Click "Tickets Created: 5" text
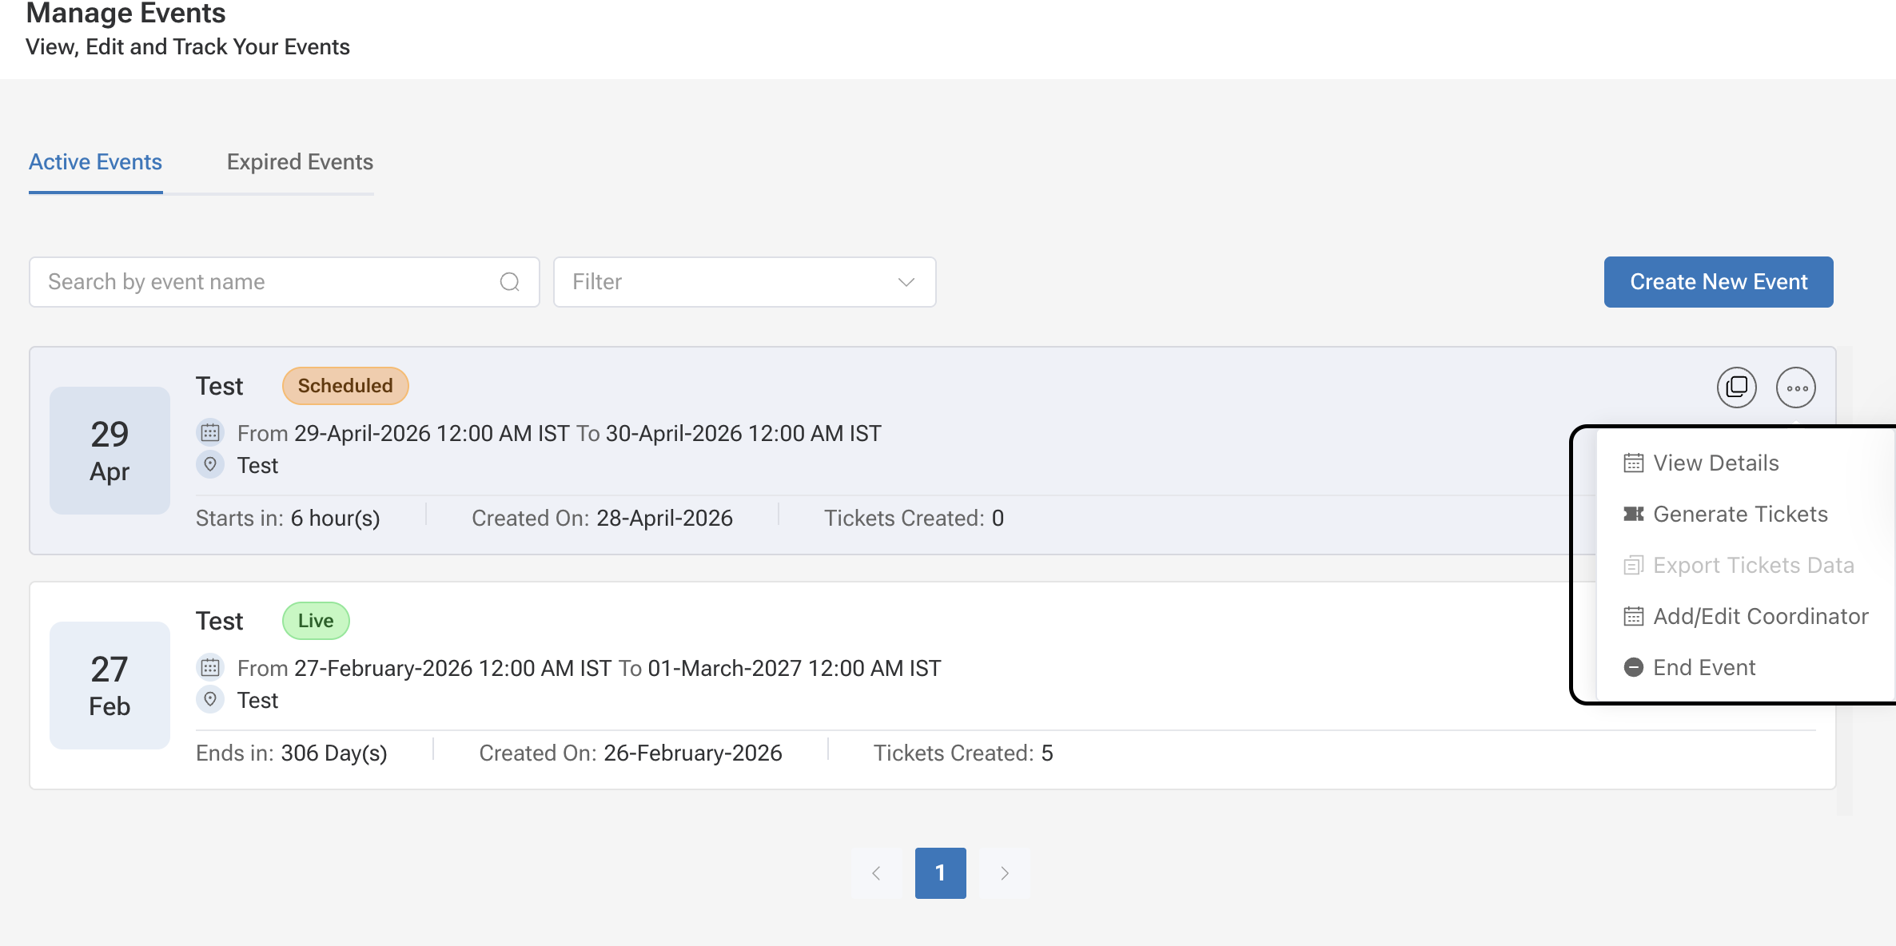Image resolution: width=1896 pixels, height=946 pixels. click(963, 753)
